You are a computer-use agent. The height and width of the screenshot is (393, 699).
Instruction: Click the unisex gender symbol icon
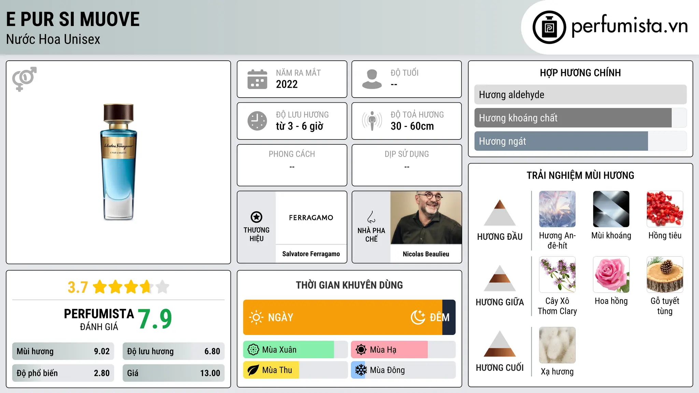(x=24, y=79)
